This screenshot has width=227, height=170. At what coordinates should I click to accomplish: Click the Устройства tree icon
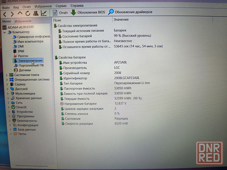point(14,112)
